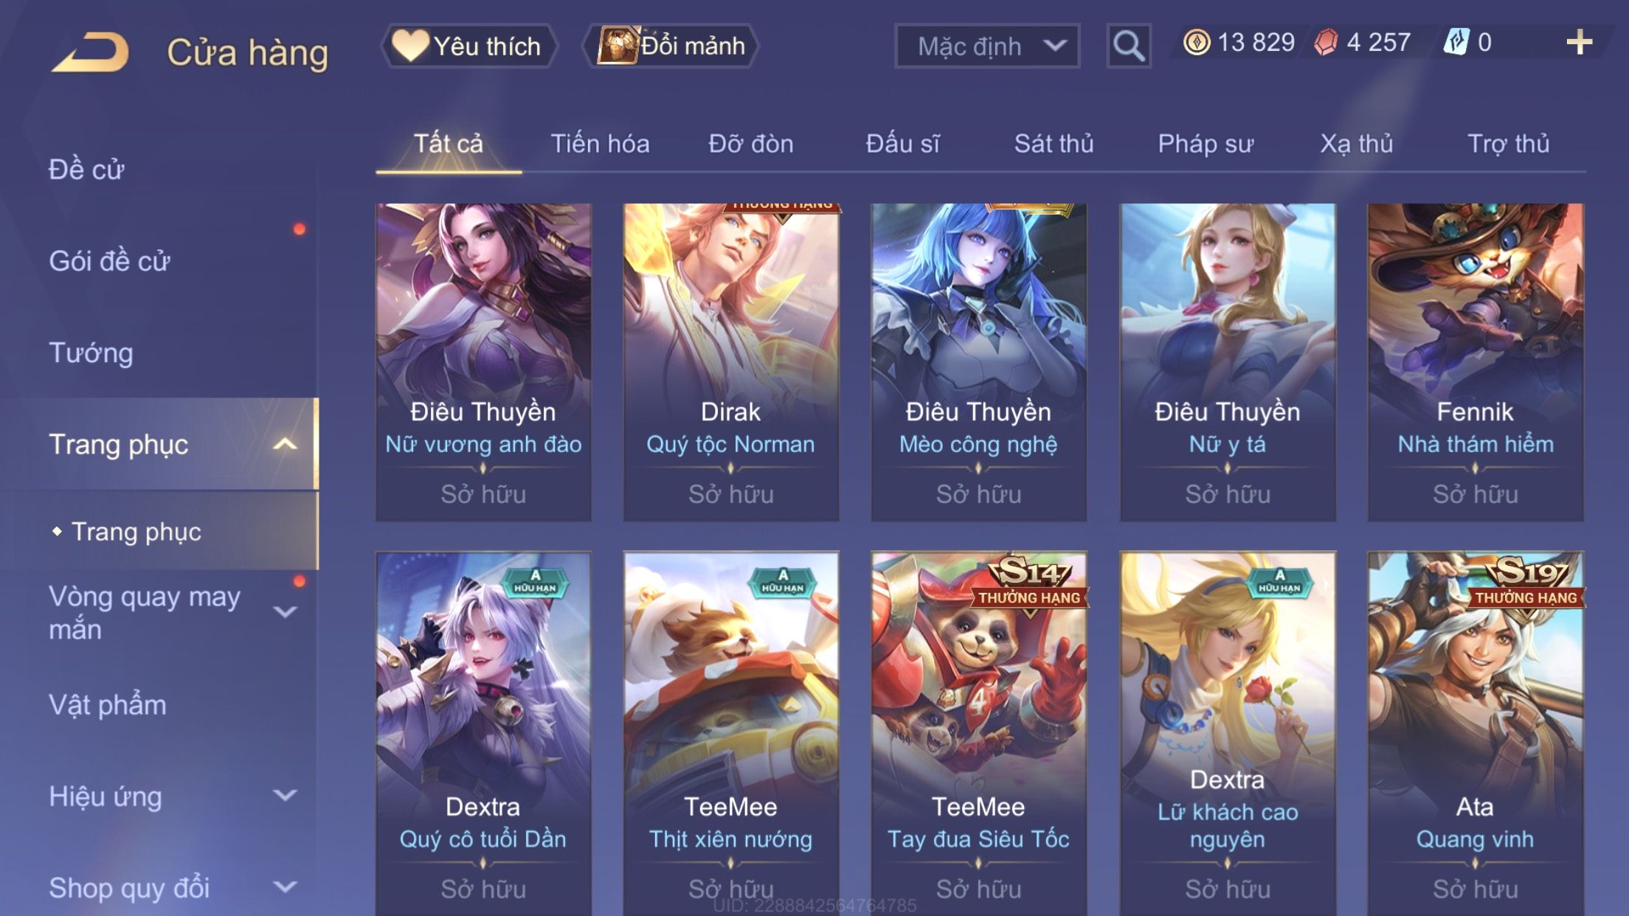The height and width of the screenshot is (916, 1629).
Task: Open Đổi mảnh shard exchange
Action: pos(670,46)
